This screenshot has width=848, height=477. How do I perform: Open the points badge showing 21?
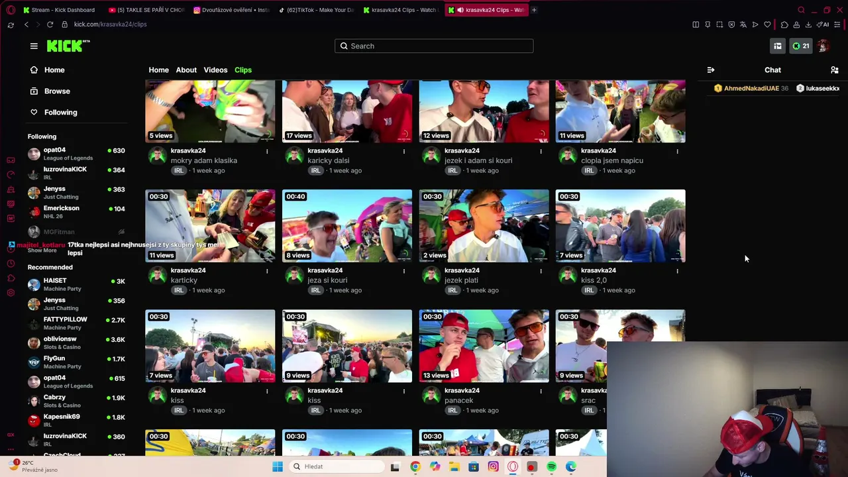pyautogui.click(x=801, y=46)
